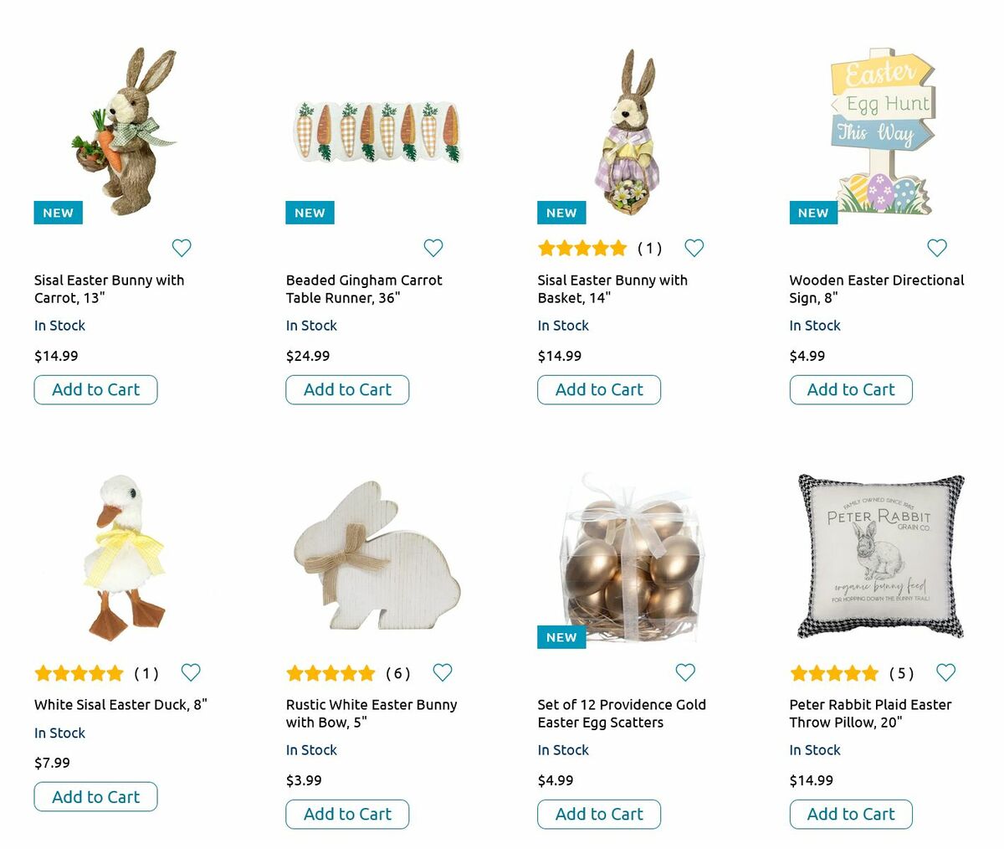This screenshot has width=1004, height=849.
Task: Favorite the Providence Gold Easter Egg Scatters
Action: (685, 672)
